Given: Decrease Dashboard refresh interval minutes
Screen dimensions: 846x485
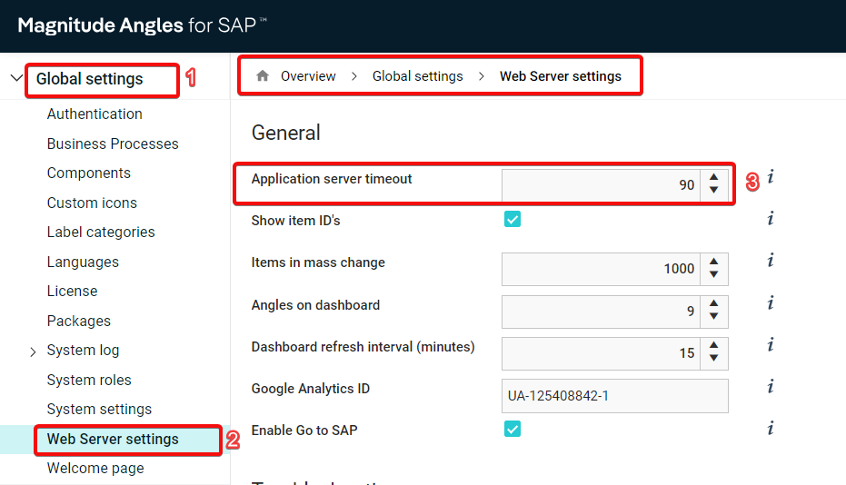Looking at the screenshot, I should click(x=714, y=358).
